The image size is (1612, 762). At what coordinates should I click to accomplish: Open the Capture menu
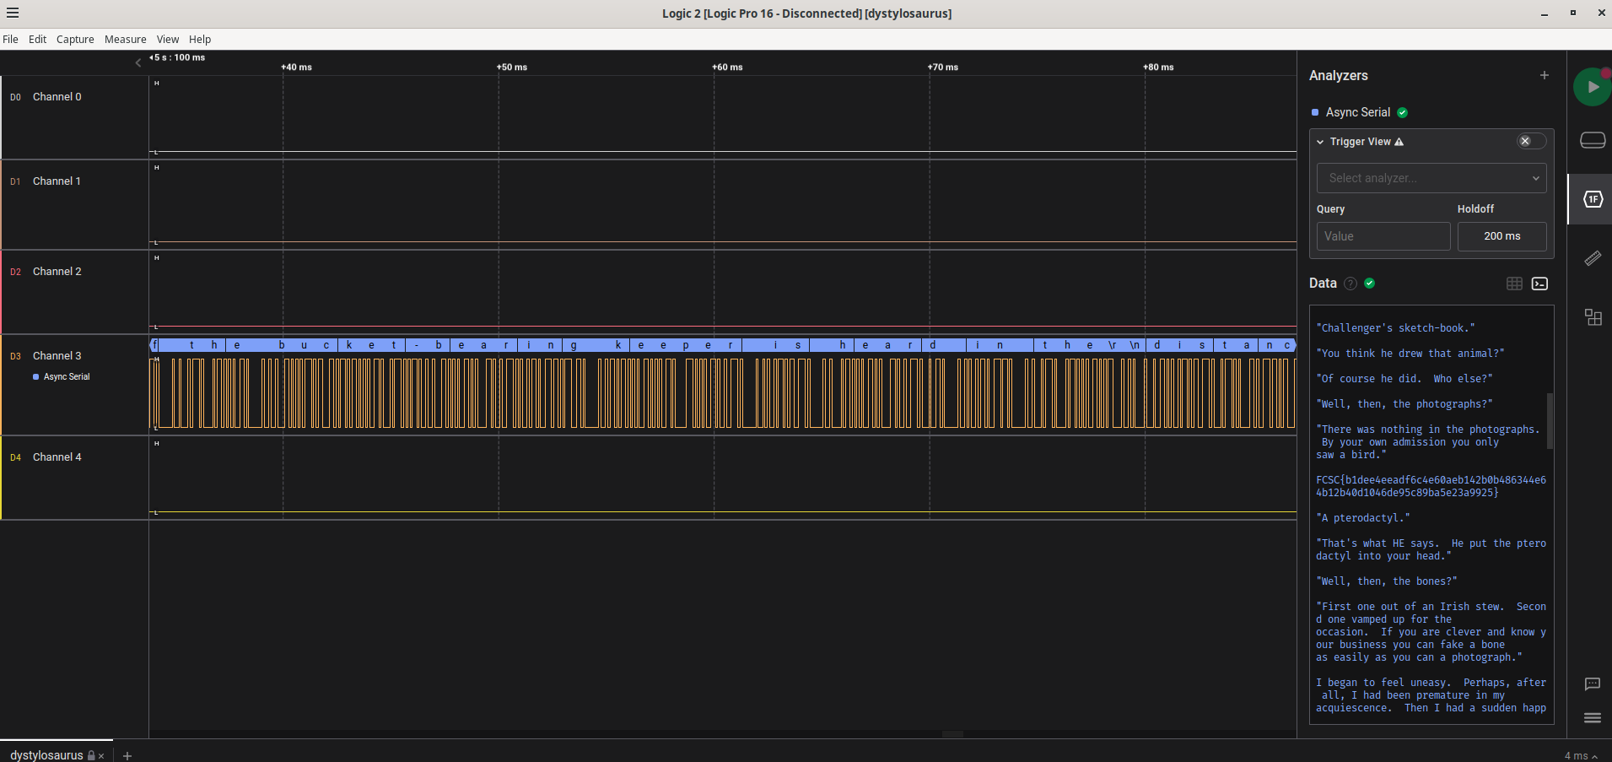pyautogui.click(x=75, y=40)
